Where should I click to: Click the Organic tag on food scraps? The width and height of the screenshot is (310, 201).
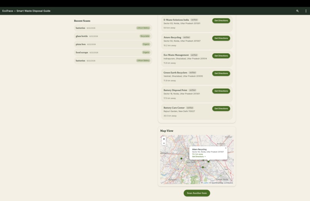click(x=146, y=53)
